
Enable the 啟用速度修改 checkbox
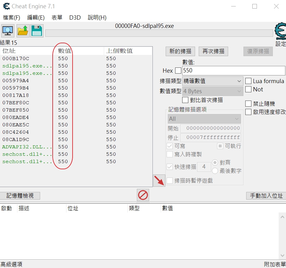(248, 112)
